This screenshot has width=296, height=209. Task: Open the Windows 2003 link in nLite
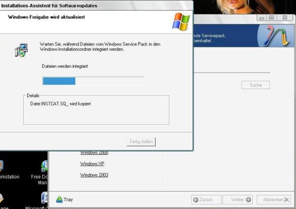click(94, 175)
